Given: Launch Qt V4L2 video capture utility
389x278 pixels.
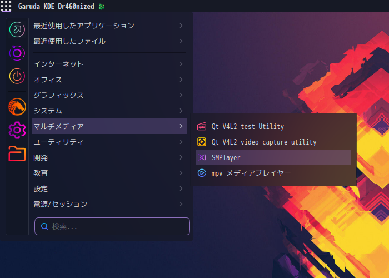Looking at the screenshot, I should (x=273, y=142).
